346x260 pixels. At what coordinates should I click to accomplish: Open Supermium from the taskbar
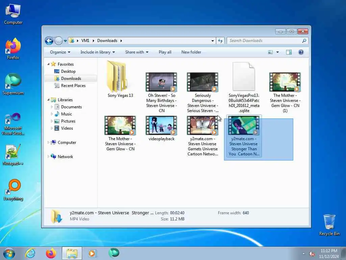[x=114, y=253]
